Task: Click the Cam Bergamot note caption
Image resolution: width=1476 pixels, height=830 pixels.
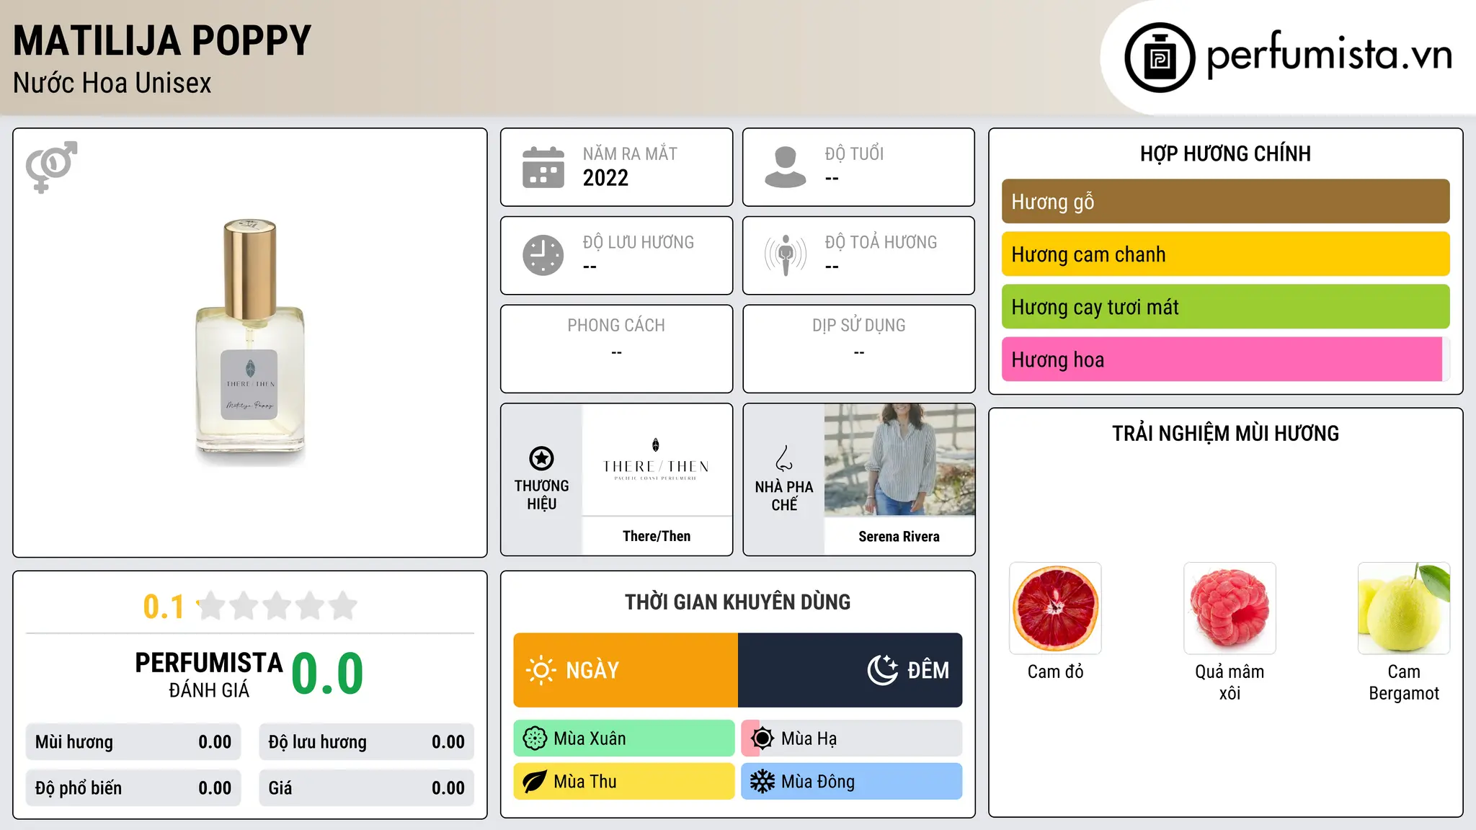Action: 1404,682
